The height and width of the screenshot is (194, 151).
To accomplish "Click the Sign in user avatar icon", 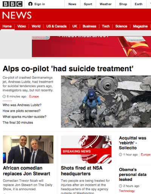I will pos(30,4).
